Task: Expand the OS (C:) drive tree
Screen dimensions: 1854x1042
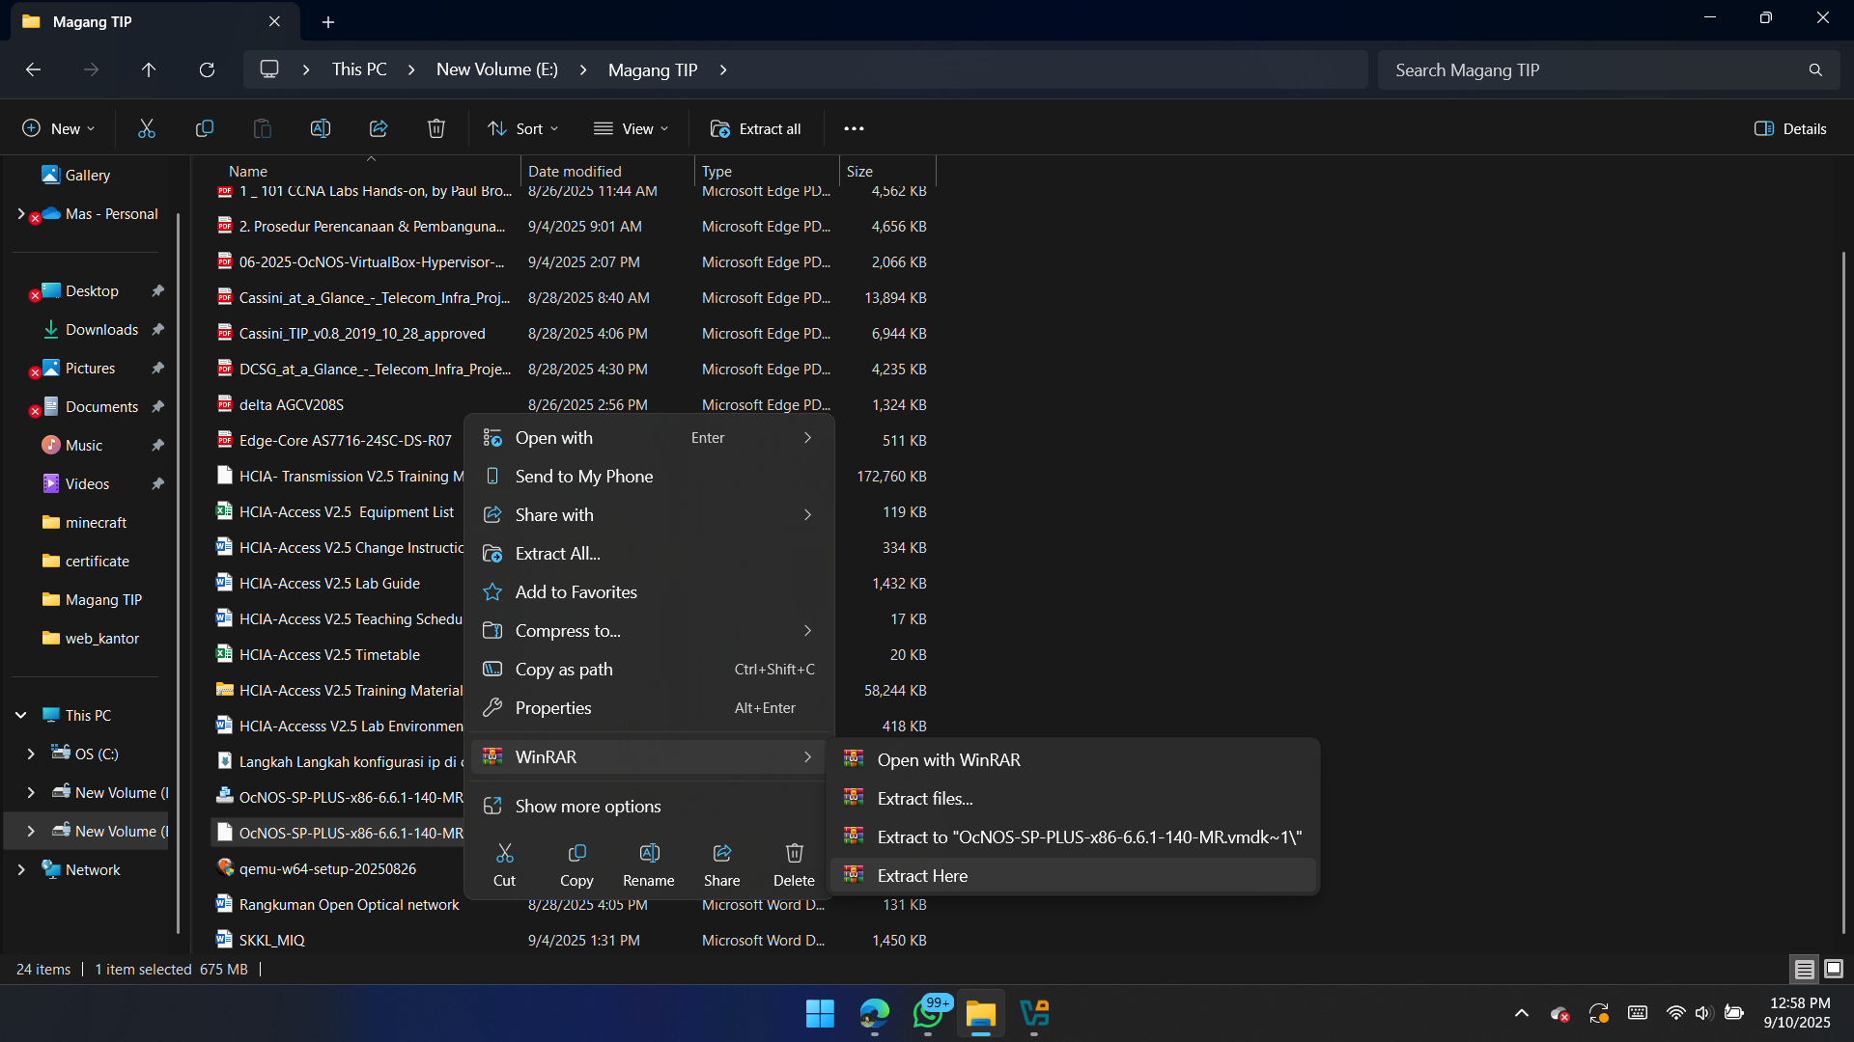Action: (31, 754)
